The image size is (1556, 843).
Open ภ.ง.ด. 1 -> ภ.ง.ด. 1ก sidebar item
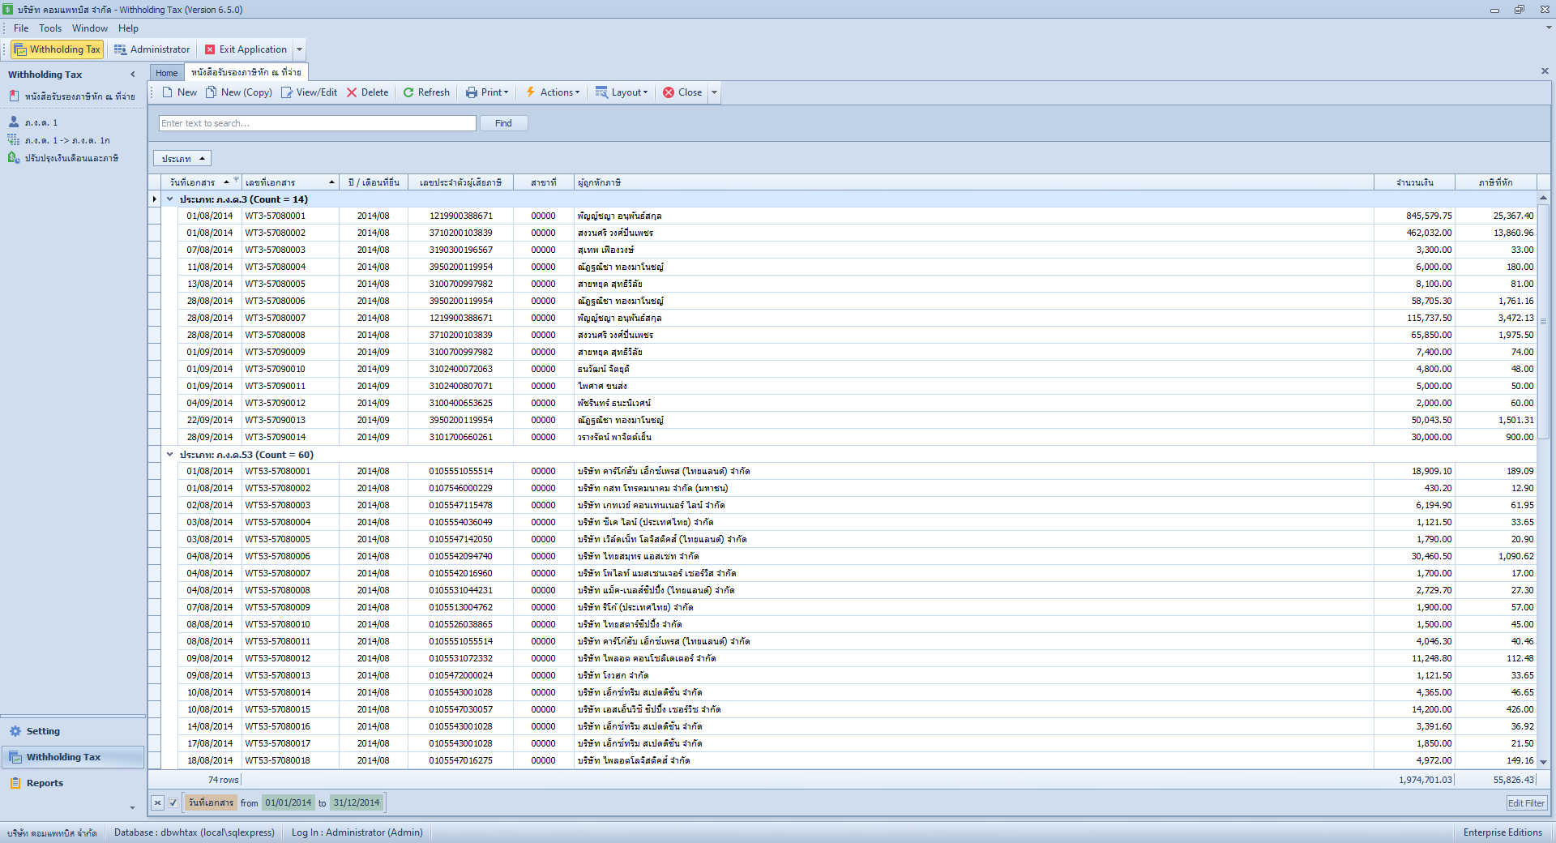tap(59, 140)
